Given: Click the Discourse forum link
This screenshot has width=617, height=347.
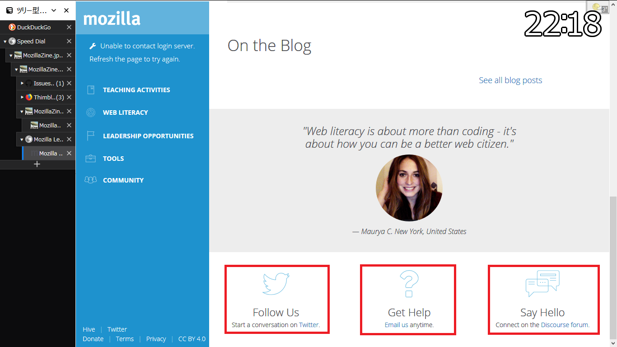Looking at the screenshot, I should point(565,325).
